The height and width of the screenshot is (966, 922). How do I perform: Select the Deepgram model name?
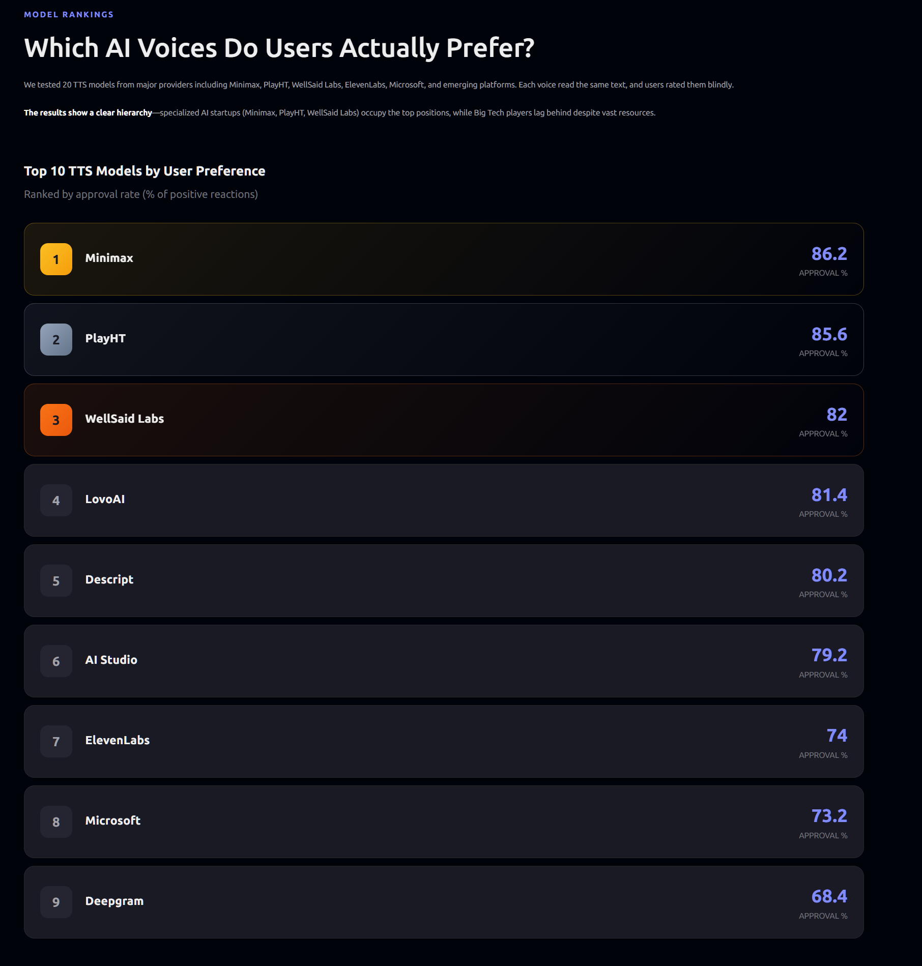(114, 901)
